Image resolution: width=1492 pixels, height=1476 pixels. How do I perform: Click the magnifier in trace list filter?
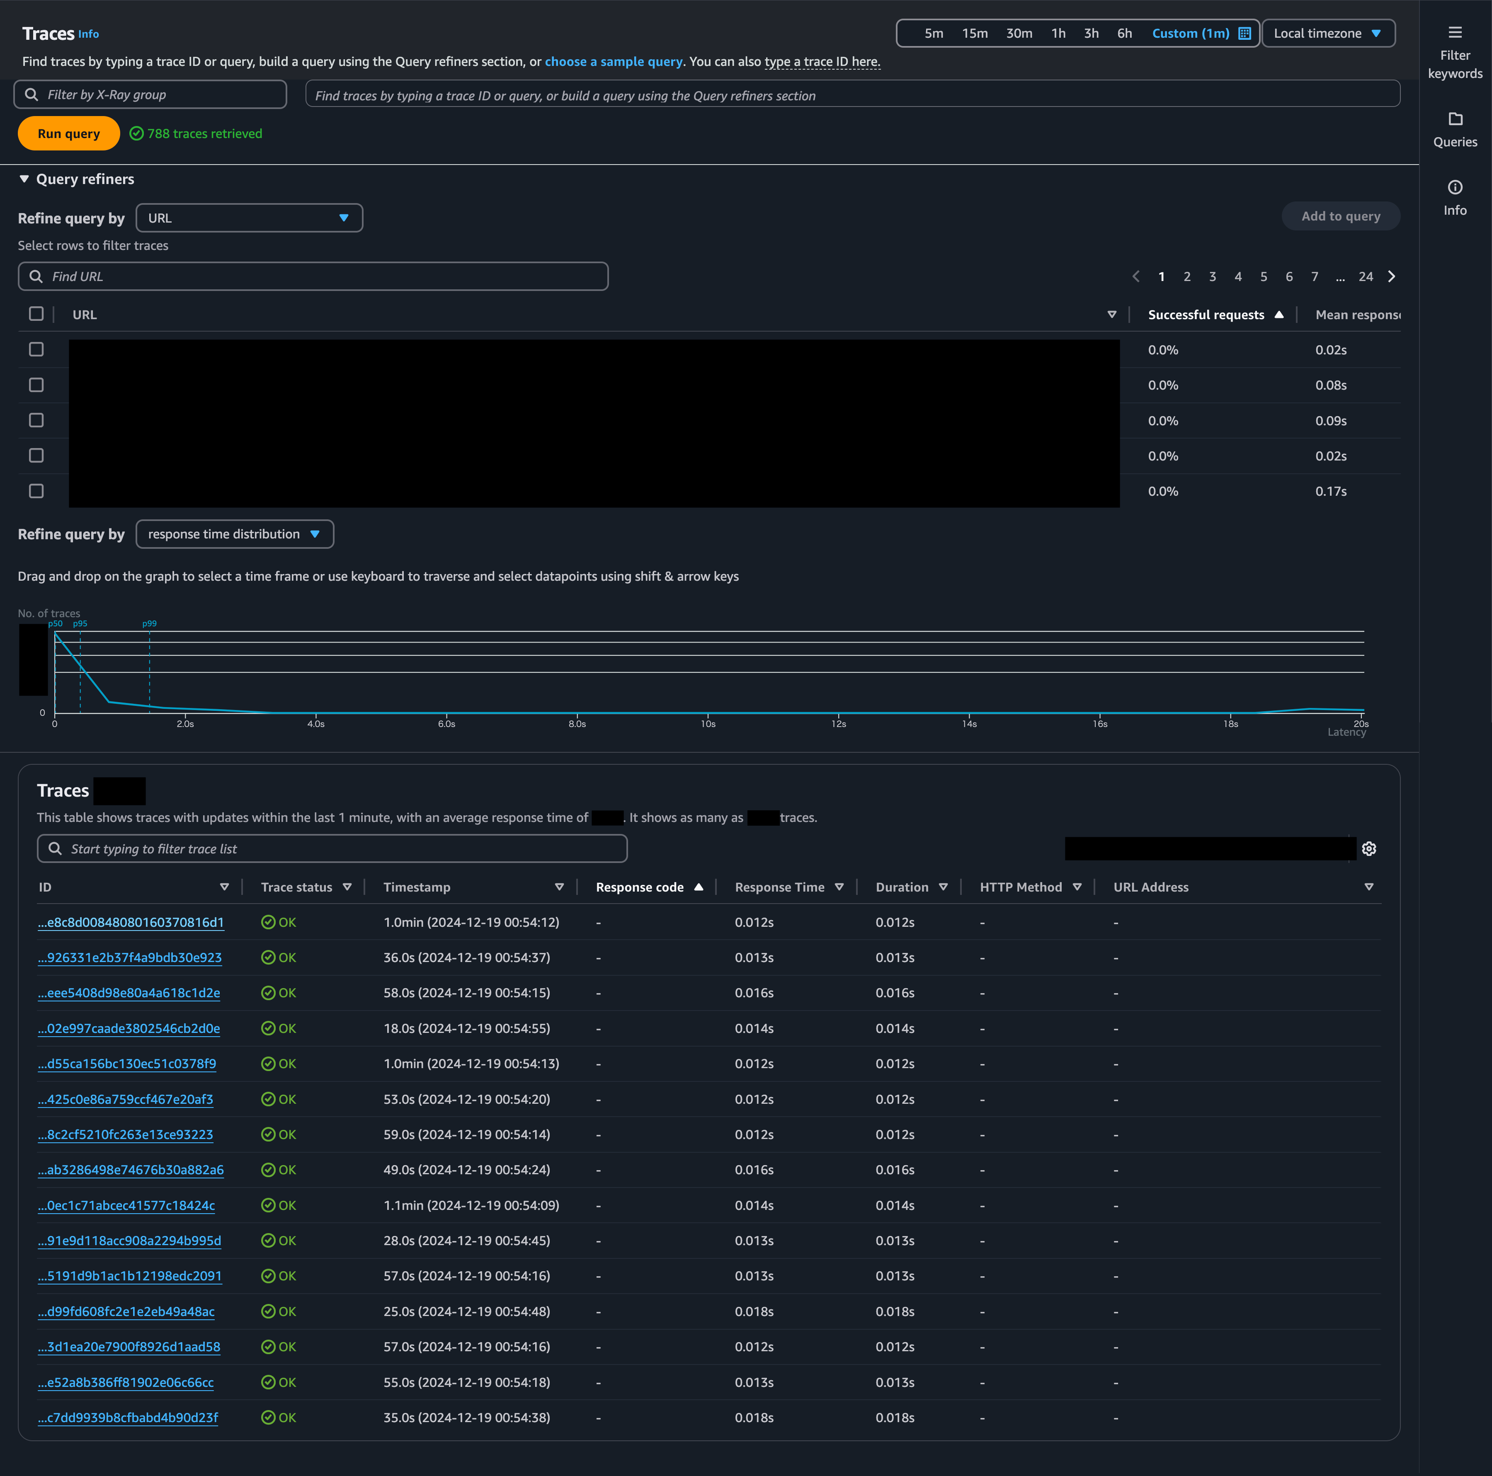(x=55, y=848)
